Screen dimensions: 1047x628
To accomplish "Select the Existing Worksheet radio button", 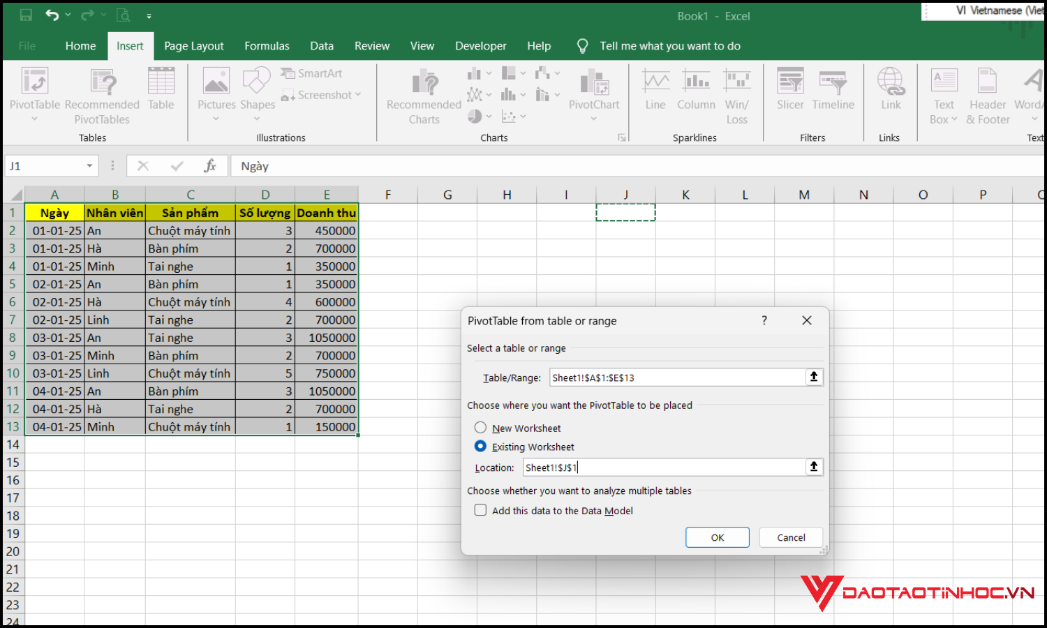I will (x=480, y=446).
